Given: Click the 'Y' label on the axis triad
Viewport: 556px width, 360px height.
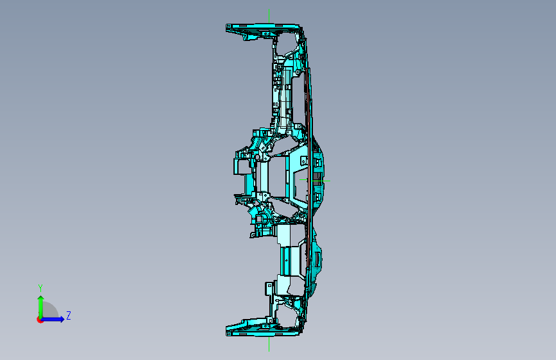Looking at the screenshot, I should click(x=40, y=288).
